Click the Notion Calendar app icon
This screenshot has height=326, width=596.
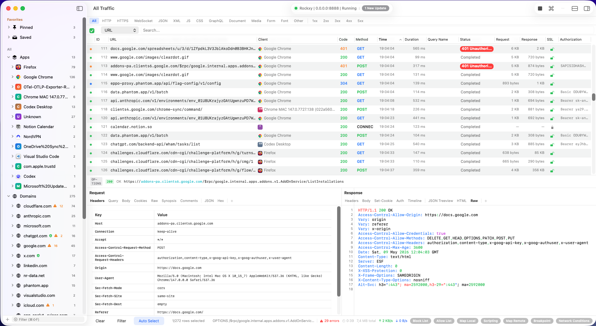click(18, 127)
